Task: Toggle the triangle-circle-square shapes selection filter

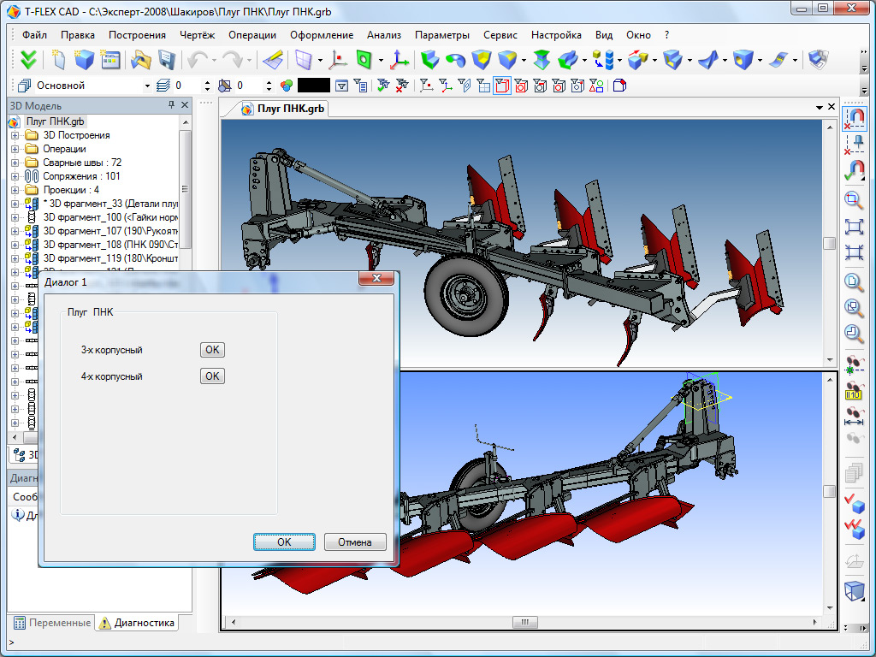Action: pos(596,86)
